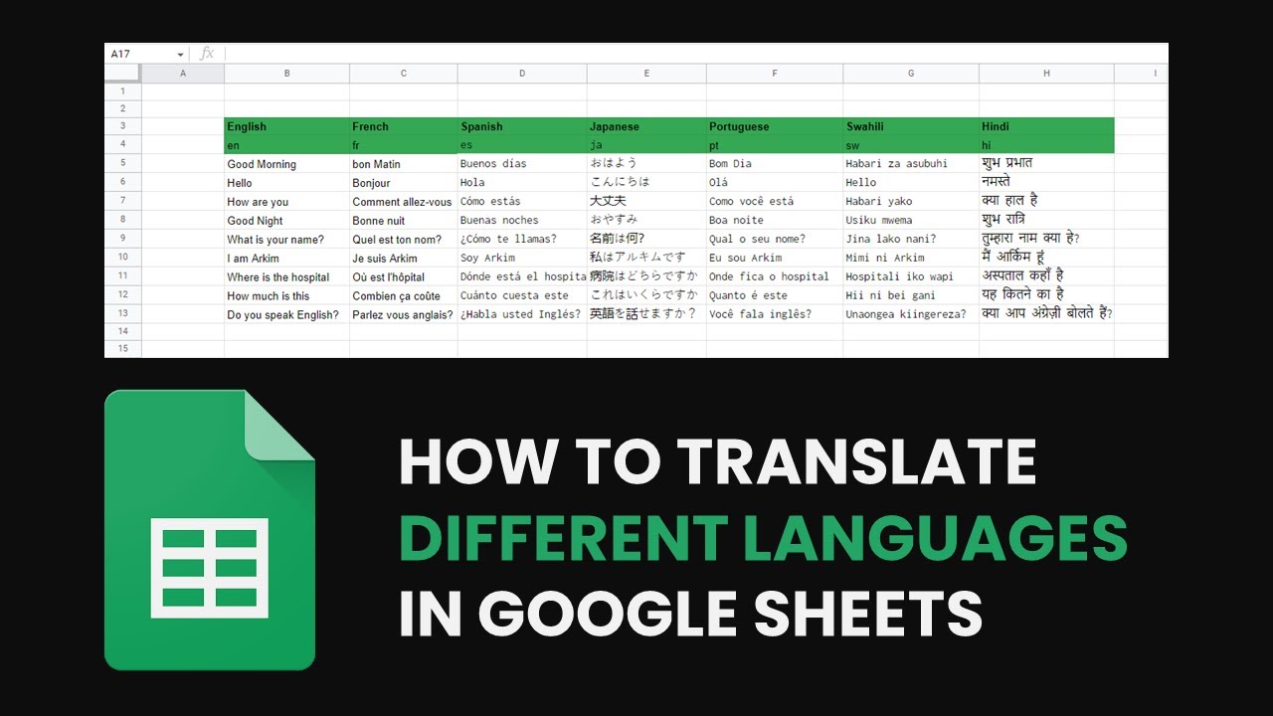This screenshot has width=1273, height=716.
Task: Select column F header
Action: 775,73
